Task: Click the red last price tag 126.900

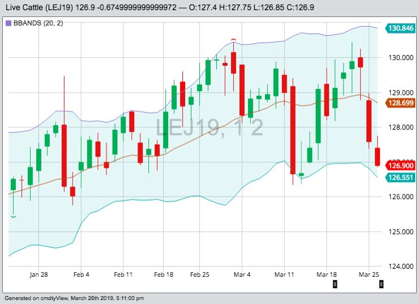Action: pyautogui.click(x=400, y=166)
